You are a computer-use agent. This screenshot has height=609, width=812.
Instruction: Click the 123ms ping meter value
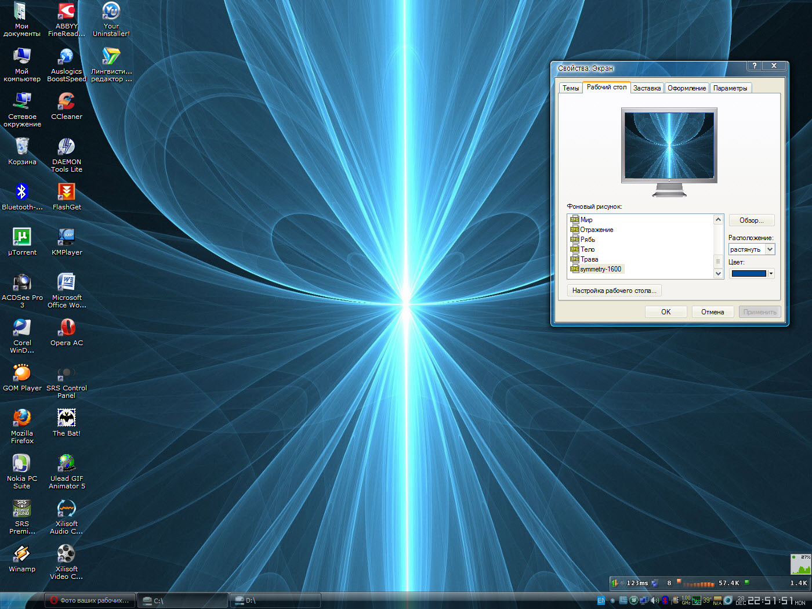point(637,583)
